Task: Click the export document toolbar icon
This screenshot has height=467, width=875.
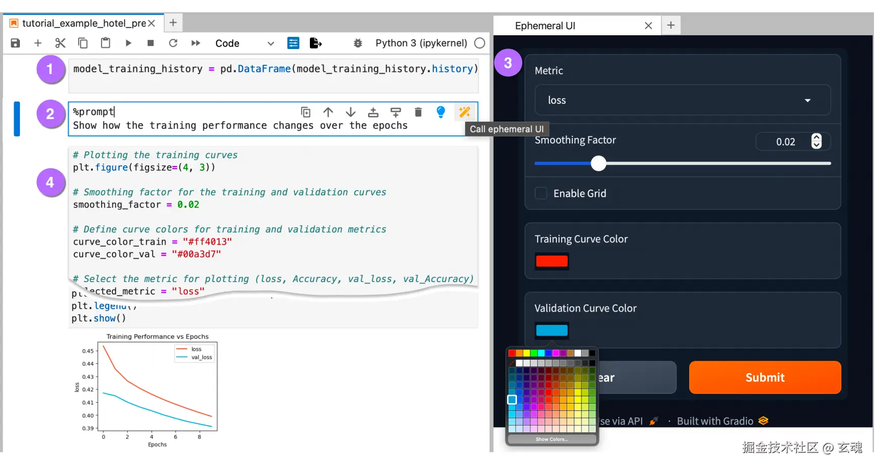Action: [x=315, y=43]
